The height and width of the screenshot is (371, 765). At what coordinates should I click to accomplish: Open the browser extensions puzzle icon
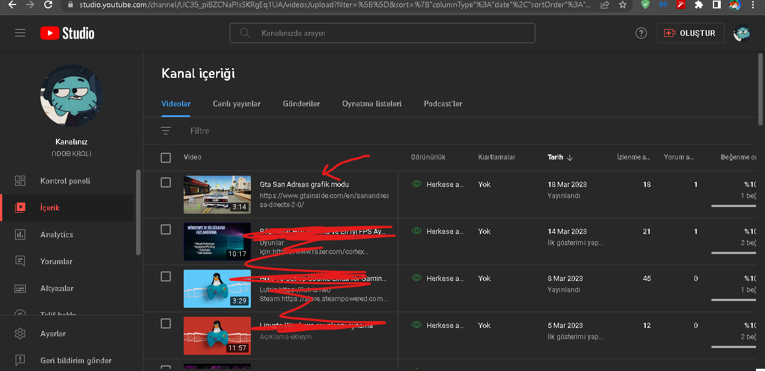[x=698, y=4]
